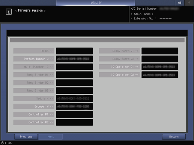The height and width of the screenshot is (145, 194).
Task: Select the IO Optimizer 02 label
Action: (x=119, y=75)
